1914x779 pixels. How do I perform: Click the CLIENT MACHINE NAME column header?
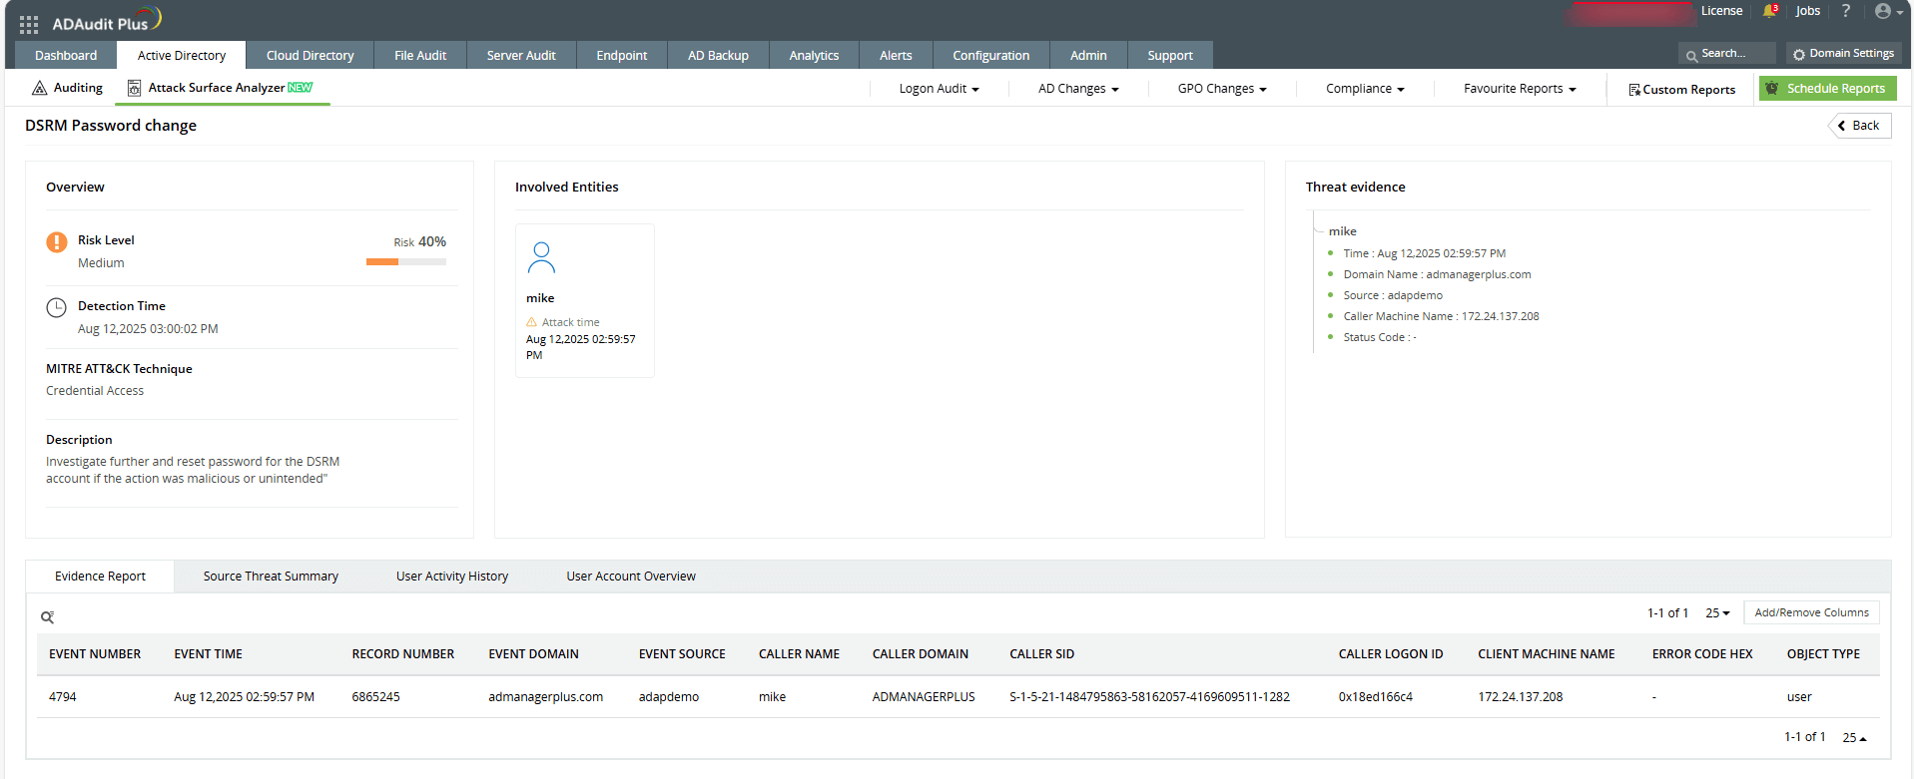point(1547,654)
